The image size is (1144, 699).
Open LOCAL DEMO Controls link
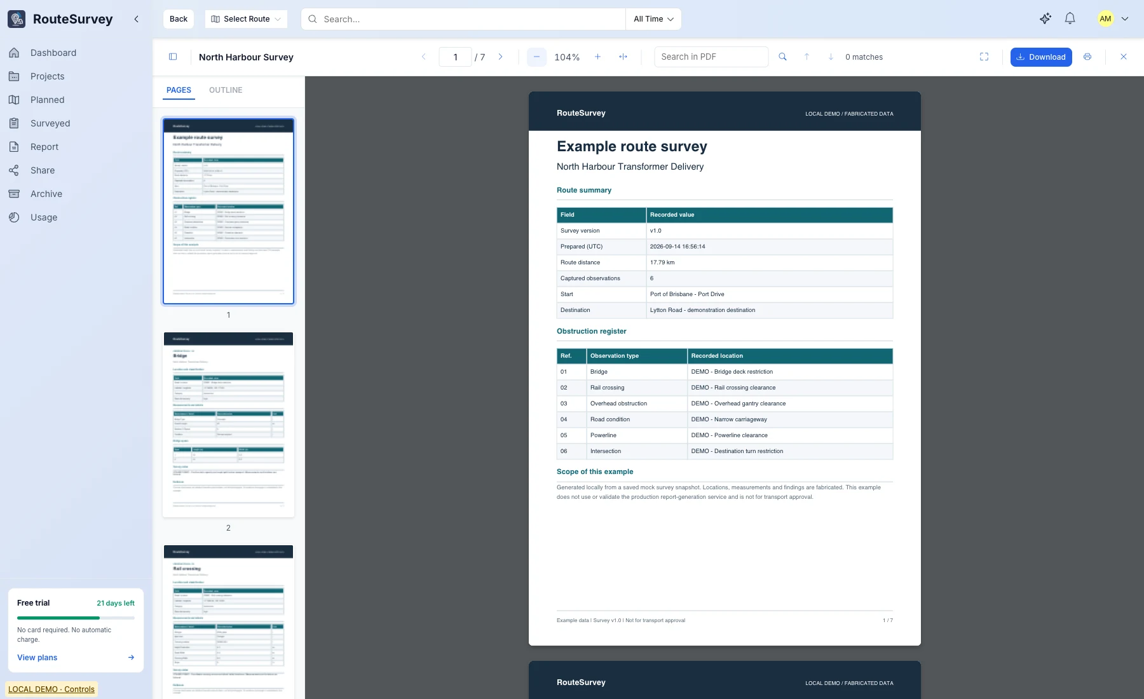[x=51, y=689]
